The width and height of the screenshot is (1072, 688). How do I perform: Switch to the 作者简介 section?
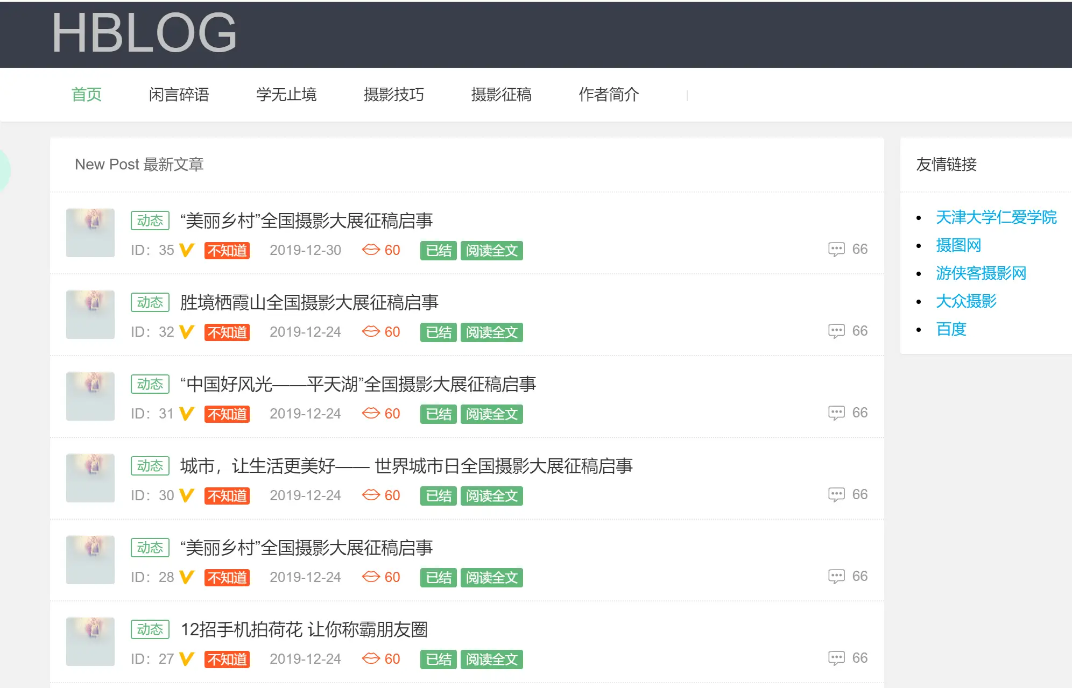point(608,95)
